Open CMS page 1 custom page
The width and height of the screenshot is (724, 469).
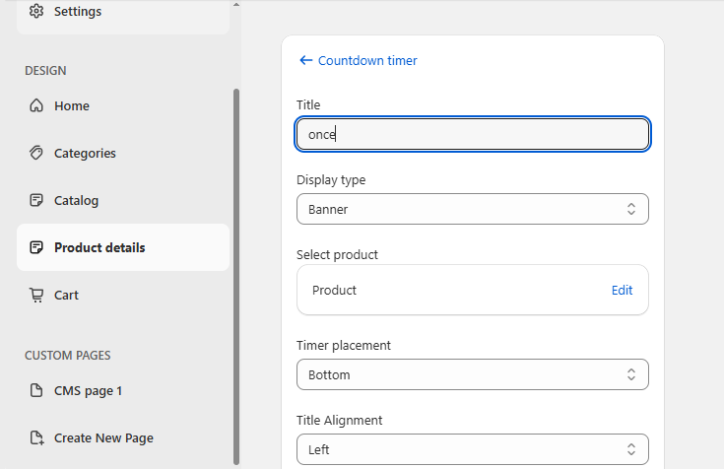click(123, 390)
